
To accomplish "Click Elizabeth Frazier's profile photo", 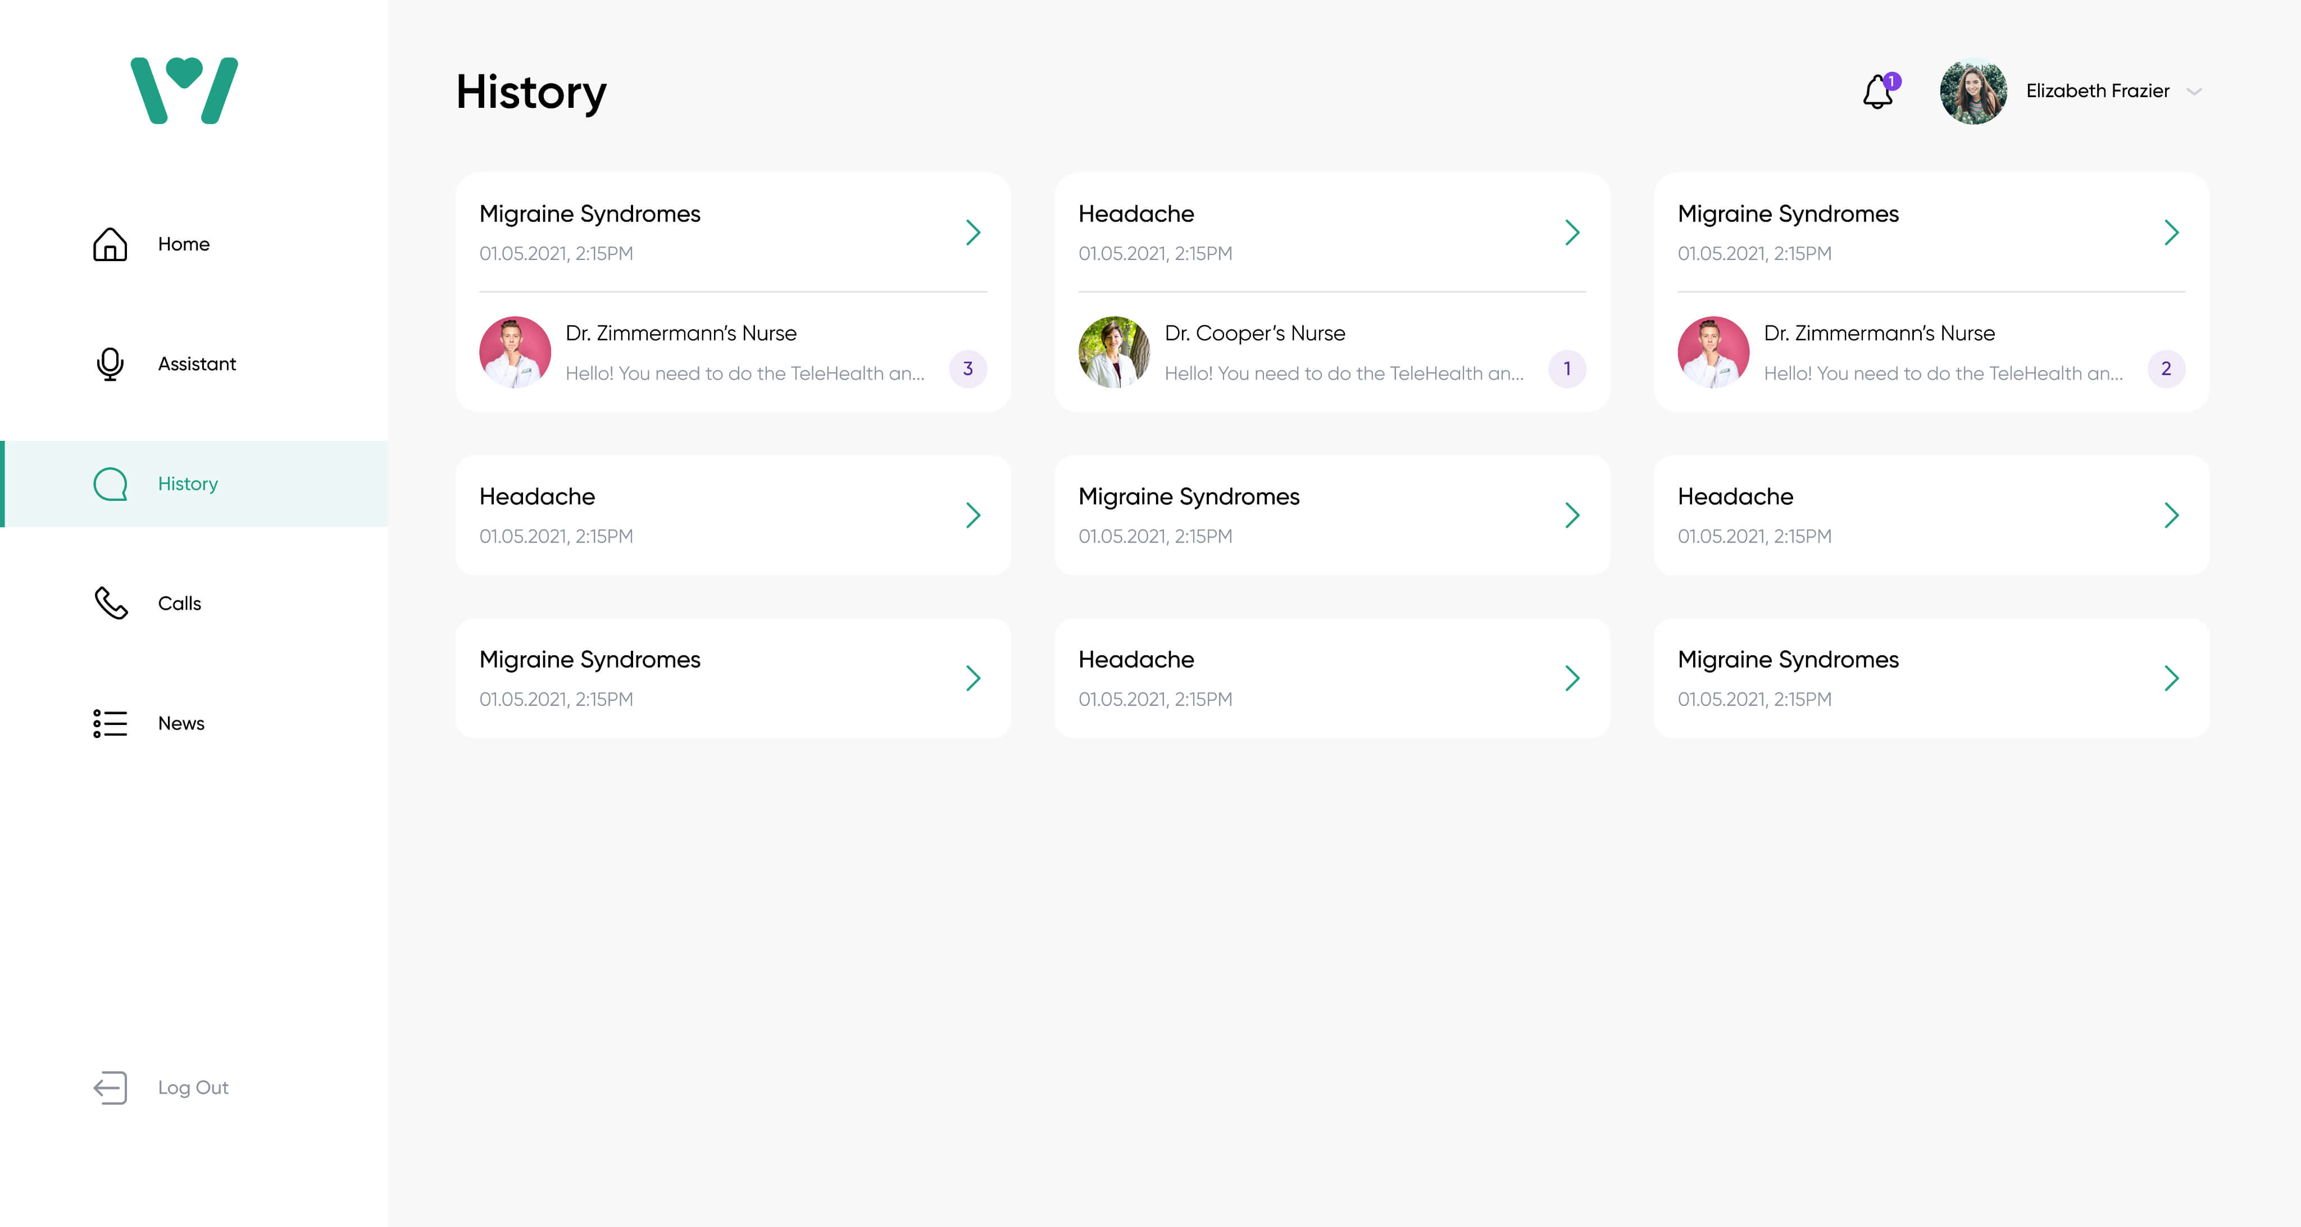I will coord(1972,91).
